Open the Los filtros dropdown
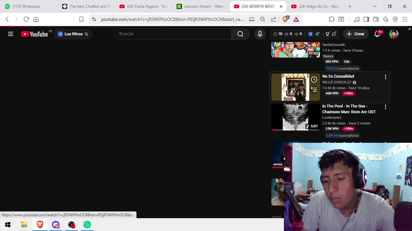This screenshot has width=412, height=231. tap(73, 34)
